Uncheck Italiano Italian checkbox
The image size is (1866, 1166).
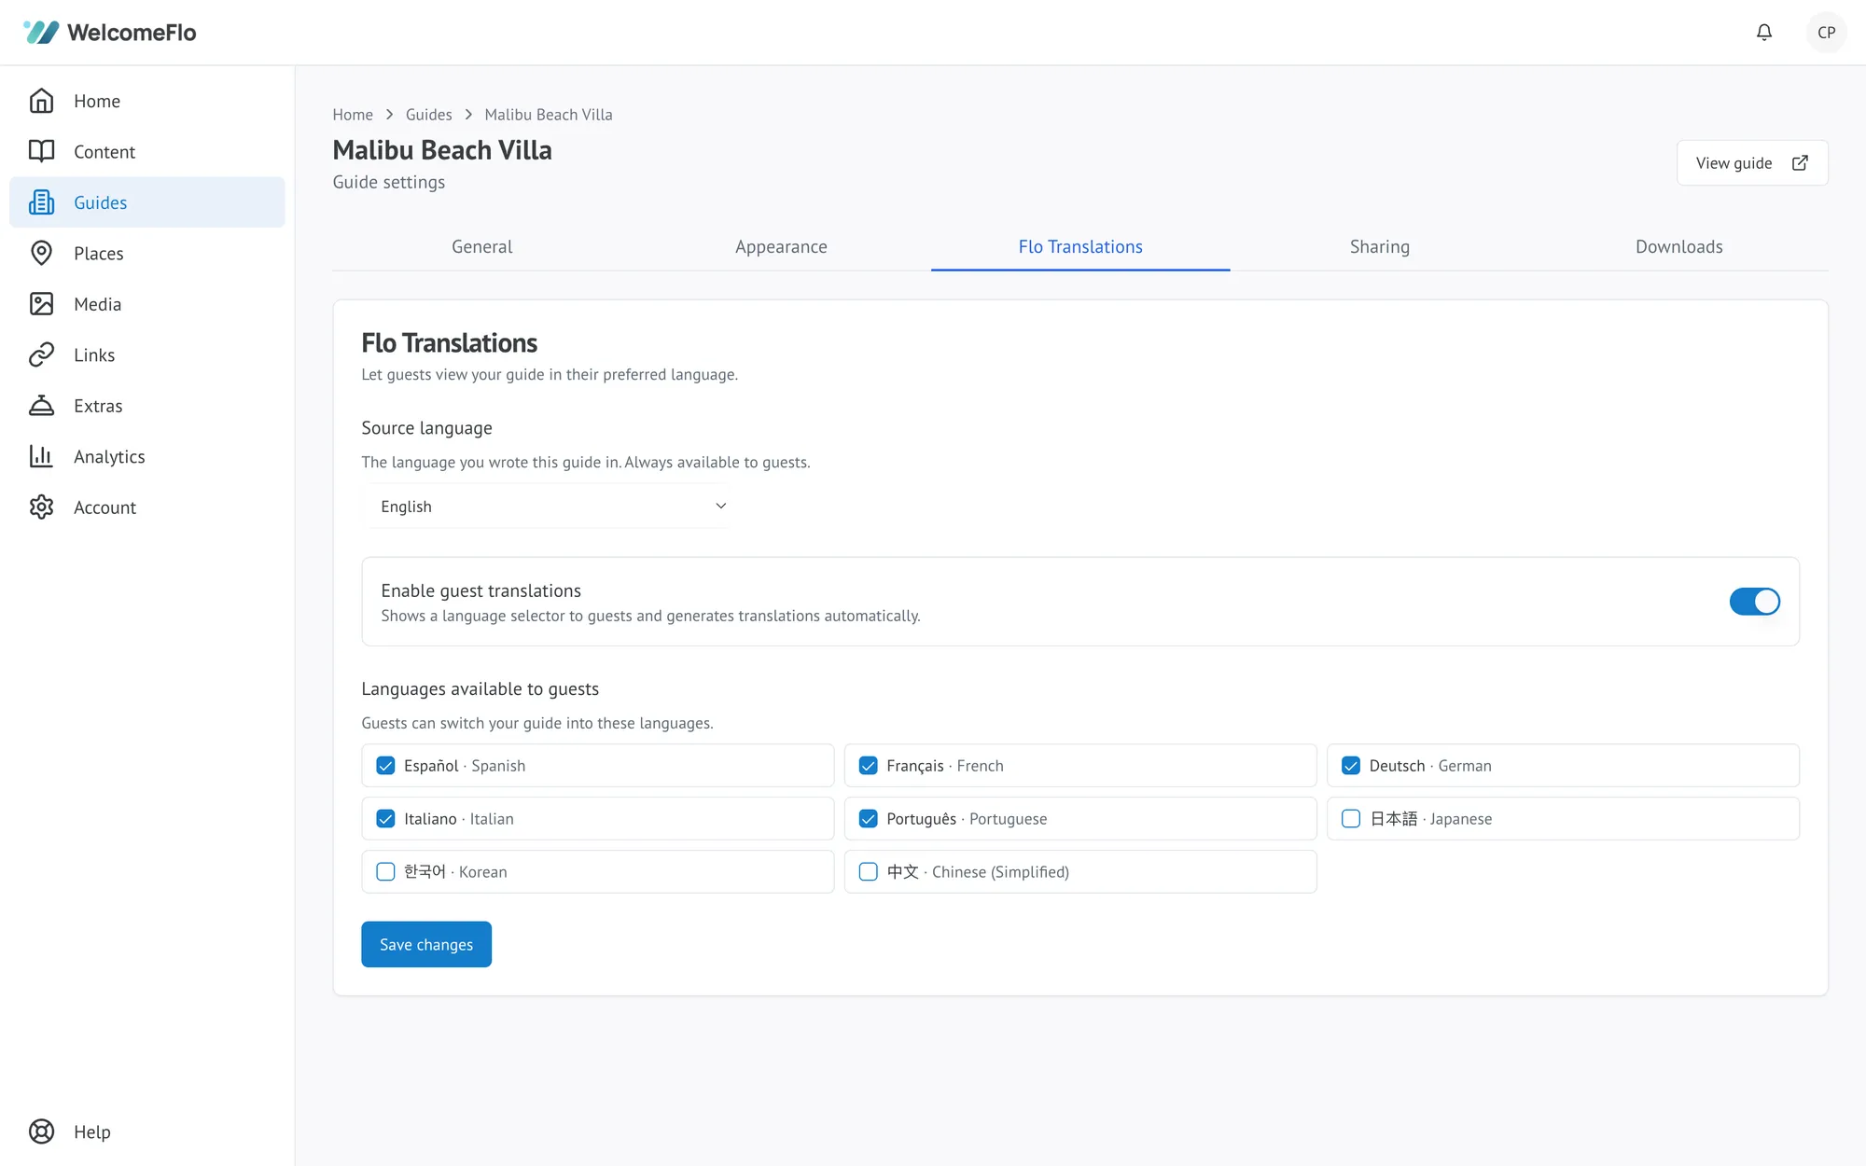click(x=385, y=819)
